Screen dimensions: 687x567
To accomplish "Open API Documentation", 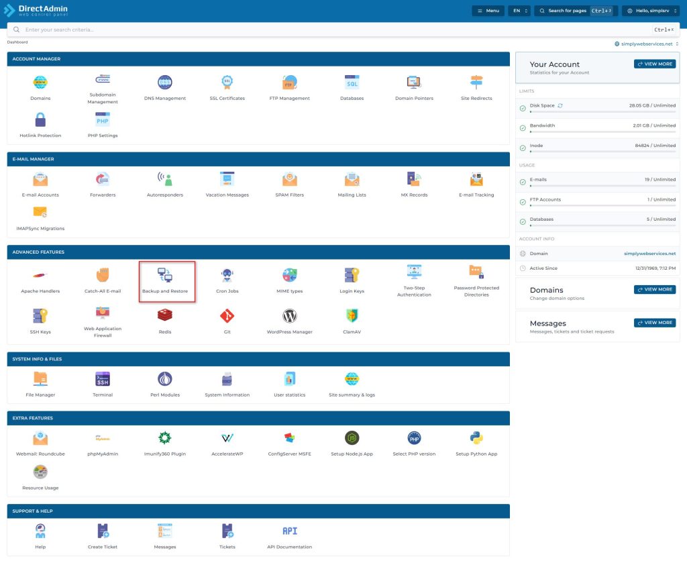I will point(290,536).
